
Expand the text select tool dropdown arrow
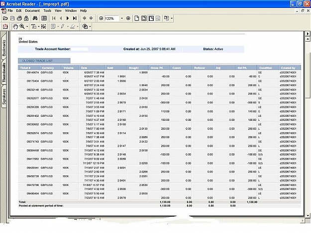(x=39, y=26)
